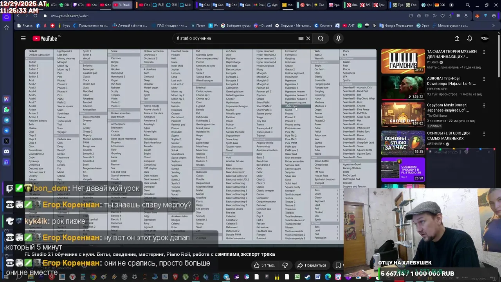
Task: Submit search with the magnifier button
Action: pos(321,38)
